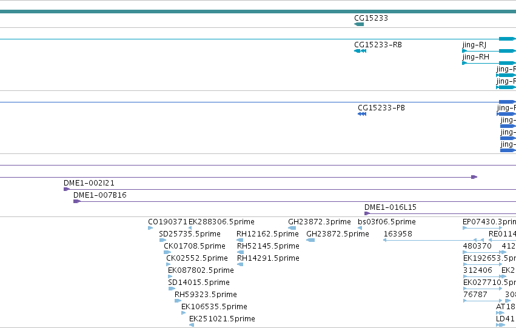Screen dimensions: 516x328
Task: Select the EK288306.5prime EST label
Action: click(x=221, y=222)
